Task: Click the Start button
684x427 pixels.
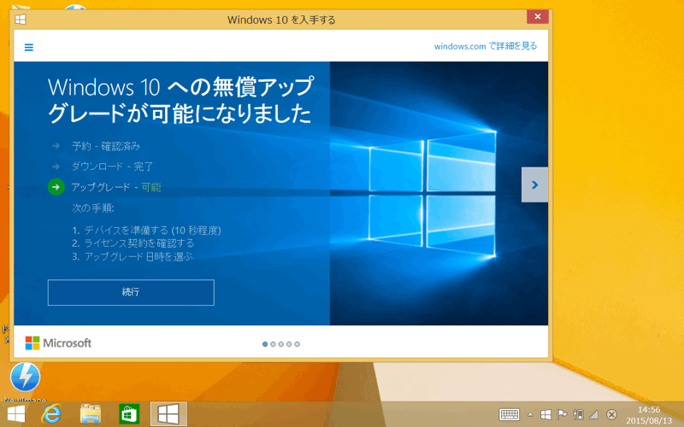Action: pos(15,414)
